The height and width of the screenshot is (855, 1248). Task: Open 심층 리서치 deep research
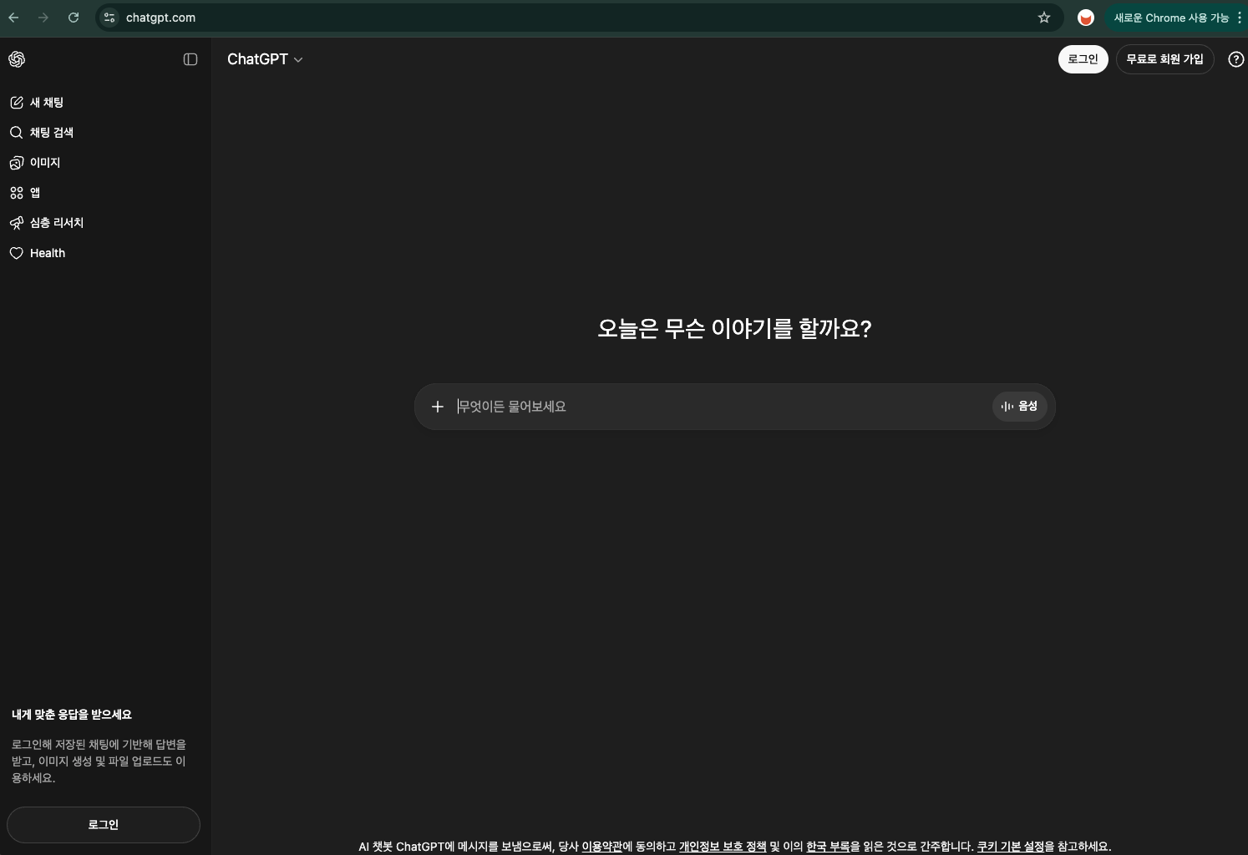pyautogui.click(x=105, y=223)
